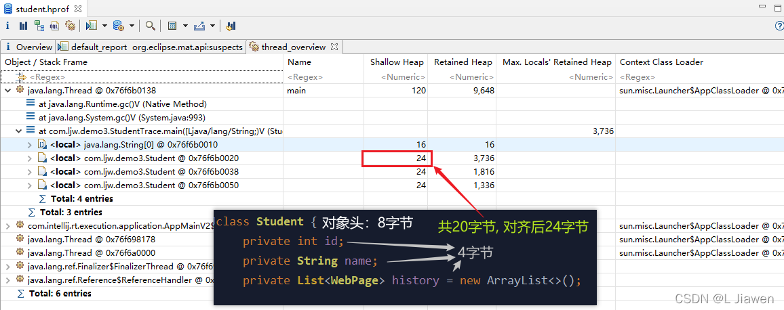Click the gear icon for Thread @ 0x76f698178
Viewport: 784px width, 310px height.
tap(20, 239)
